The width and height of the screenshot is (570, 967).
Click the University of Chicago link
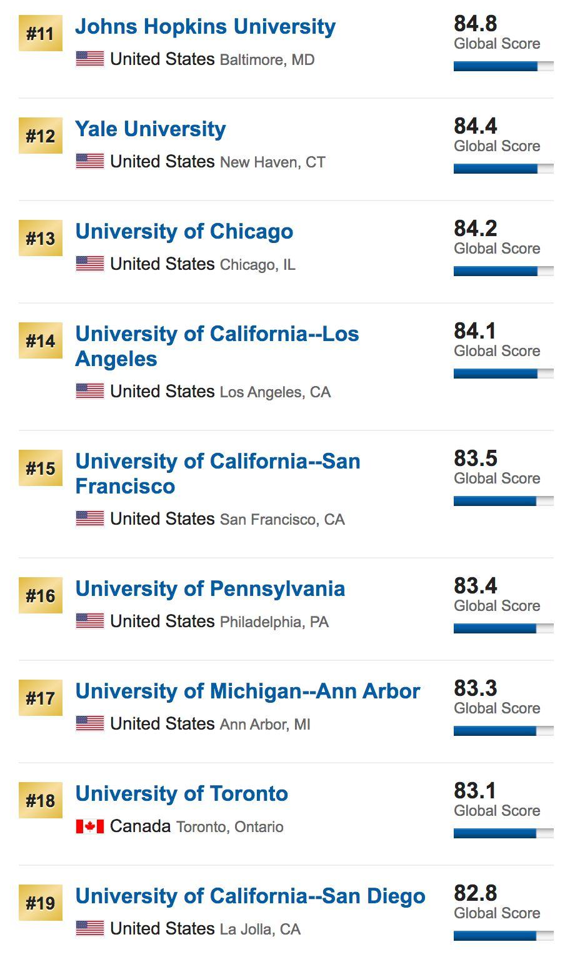184,232
